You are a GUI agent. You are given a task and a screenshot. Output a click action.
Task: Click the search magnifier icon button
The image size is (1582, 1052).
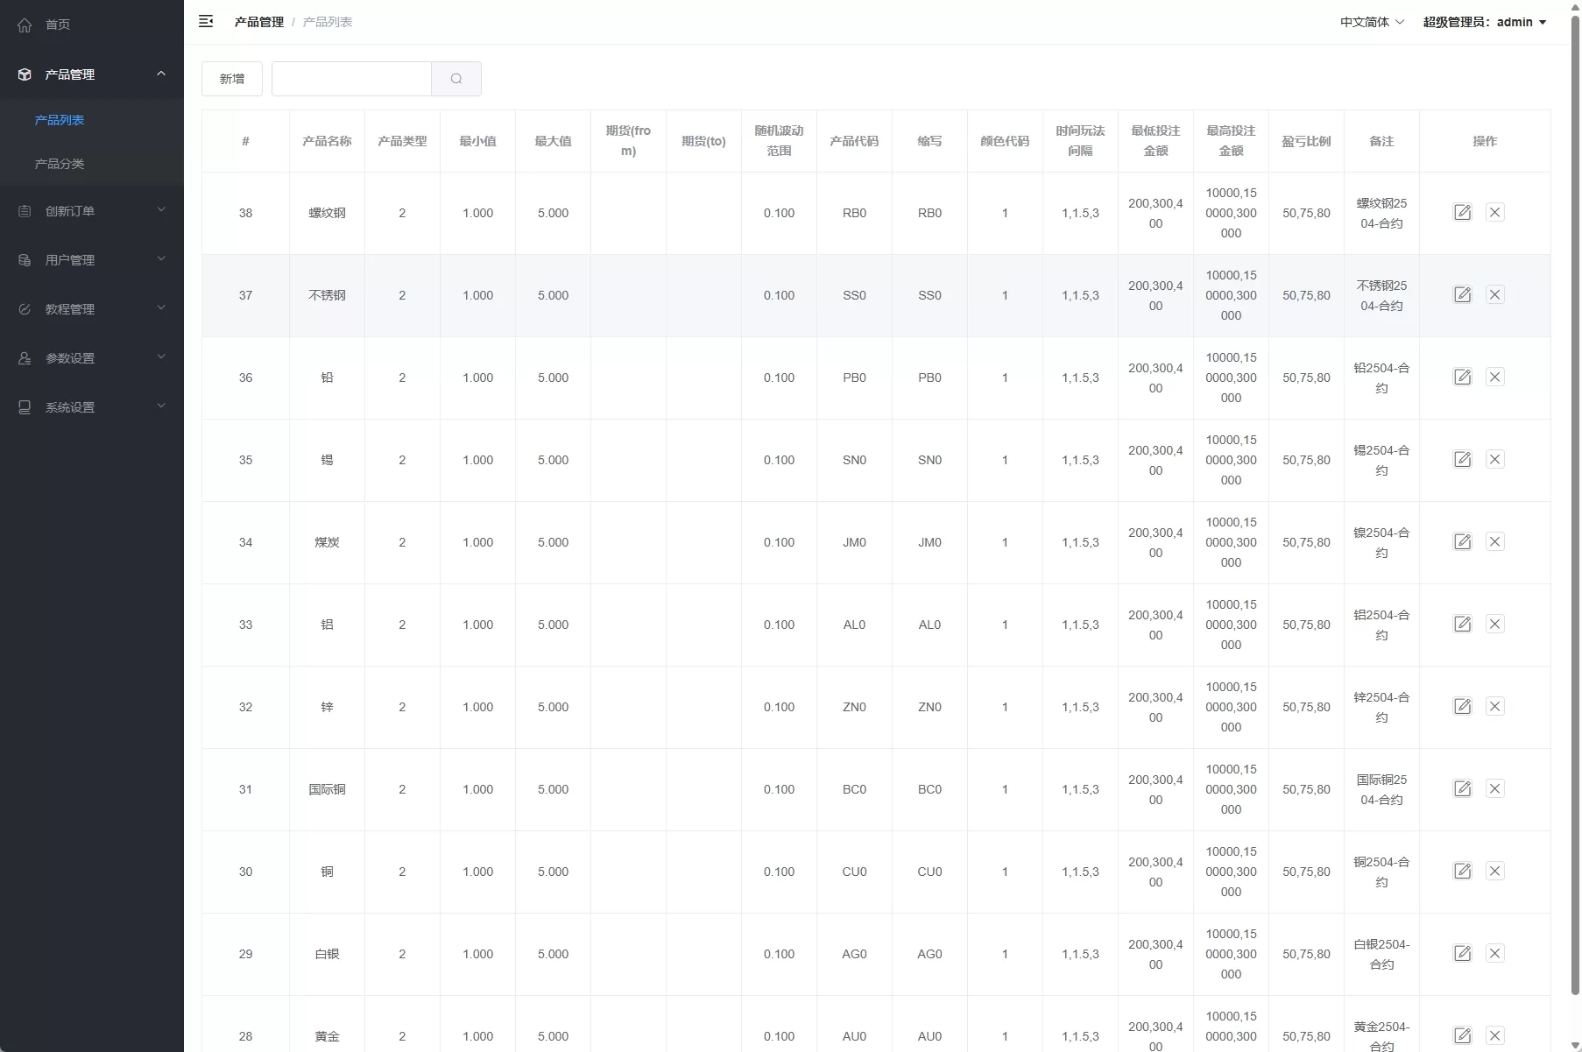[456, 79]
